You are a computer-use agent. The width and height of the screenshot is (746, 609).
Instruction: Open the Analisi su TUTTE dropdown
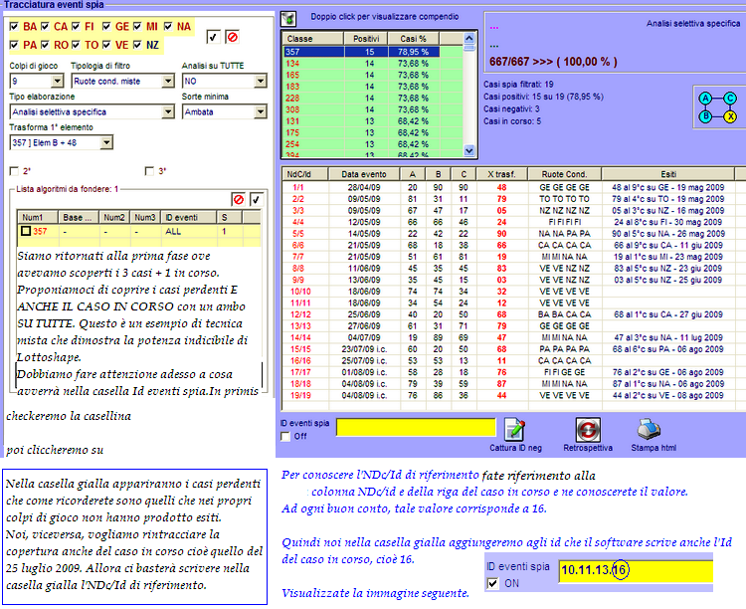261,81
